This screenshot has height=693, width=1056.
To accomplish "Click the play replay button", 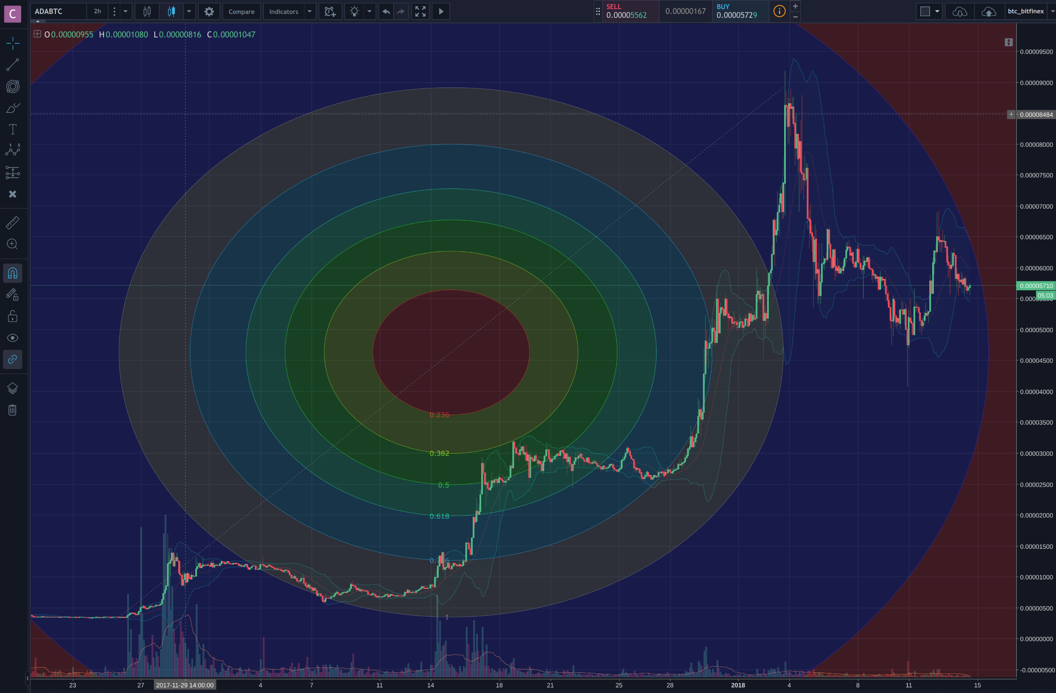I will tap(441, 11).
